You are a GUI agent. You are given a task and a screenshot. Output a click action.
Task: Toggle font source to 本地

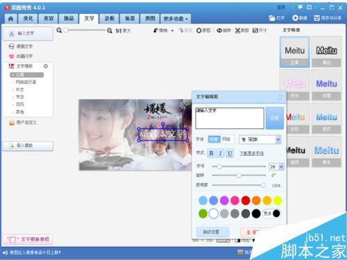pos(214,139)
